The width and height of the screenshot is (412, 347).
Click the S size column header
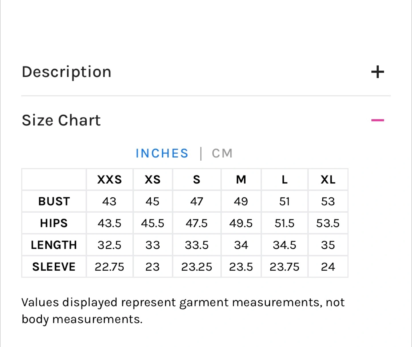(x=197, y=180)
